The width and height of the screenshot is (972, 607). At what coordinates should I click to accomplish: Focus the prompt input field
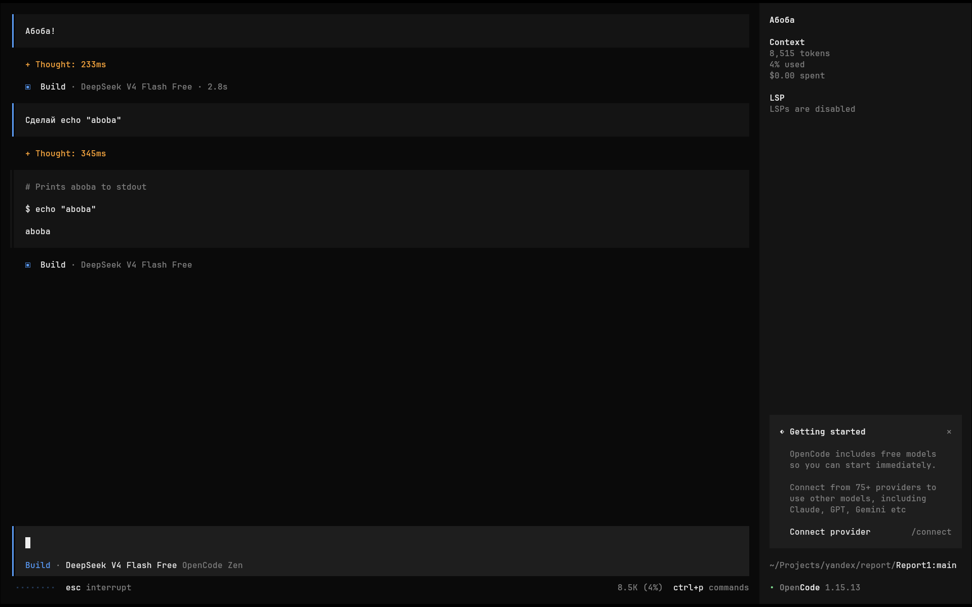coord(382,543)
